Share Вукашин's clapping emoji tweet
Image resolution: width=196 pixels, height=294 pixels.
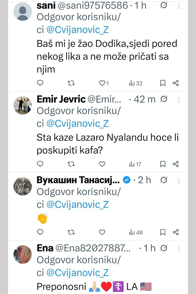coord(176,232)
